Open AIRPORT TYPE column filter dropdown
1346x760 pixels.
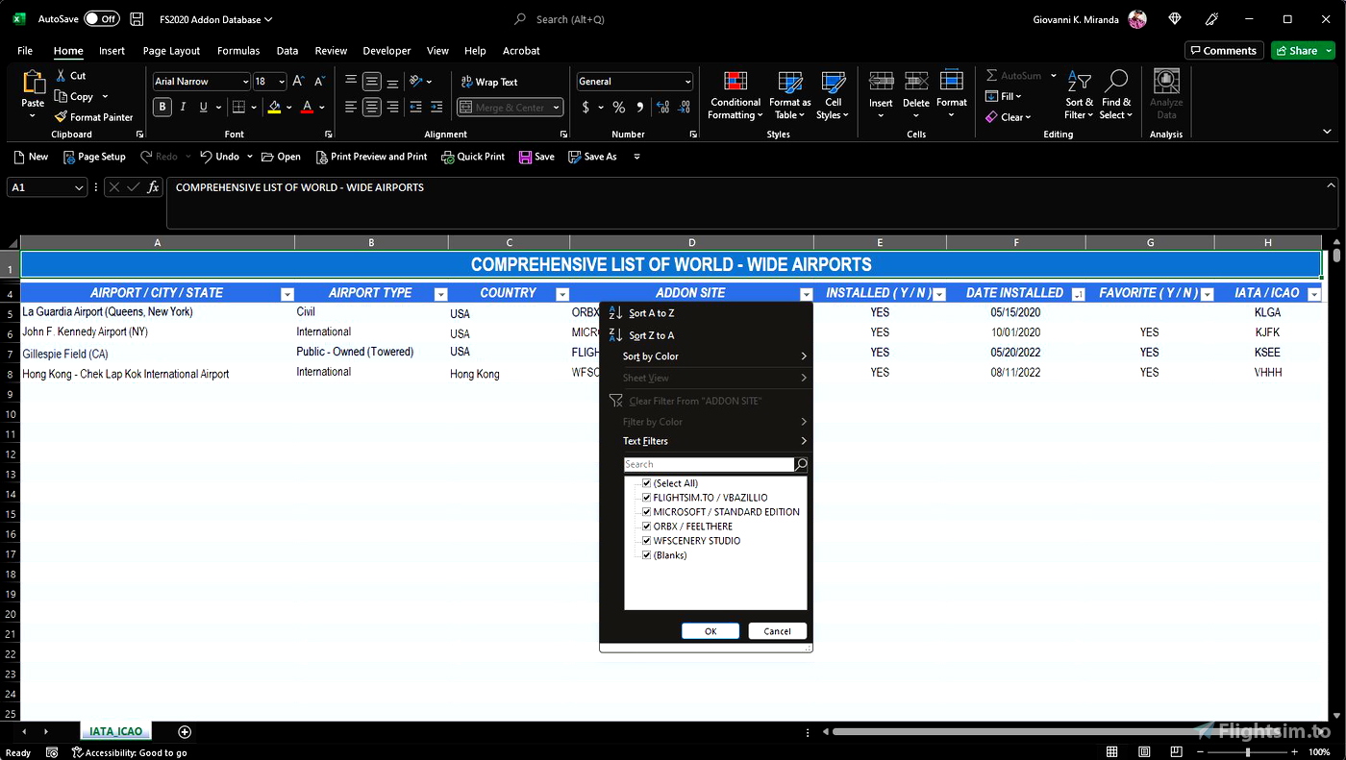pos(441,294)
